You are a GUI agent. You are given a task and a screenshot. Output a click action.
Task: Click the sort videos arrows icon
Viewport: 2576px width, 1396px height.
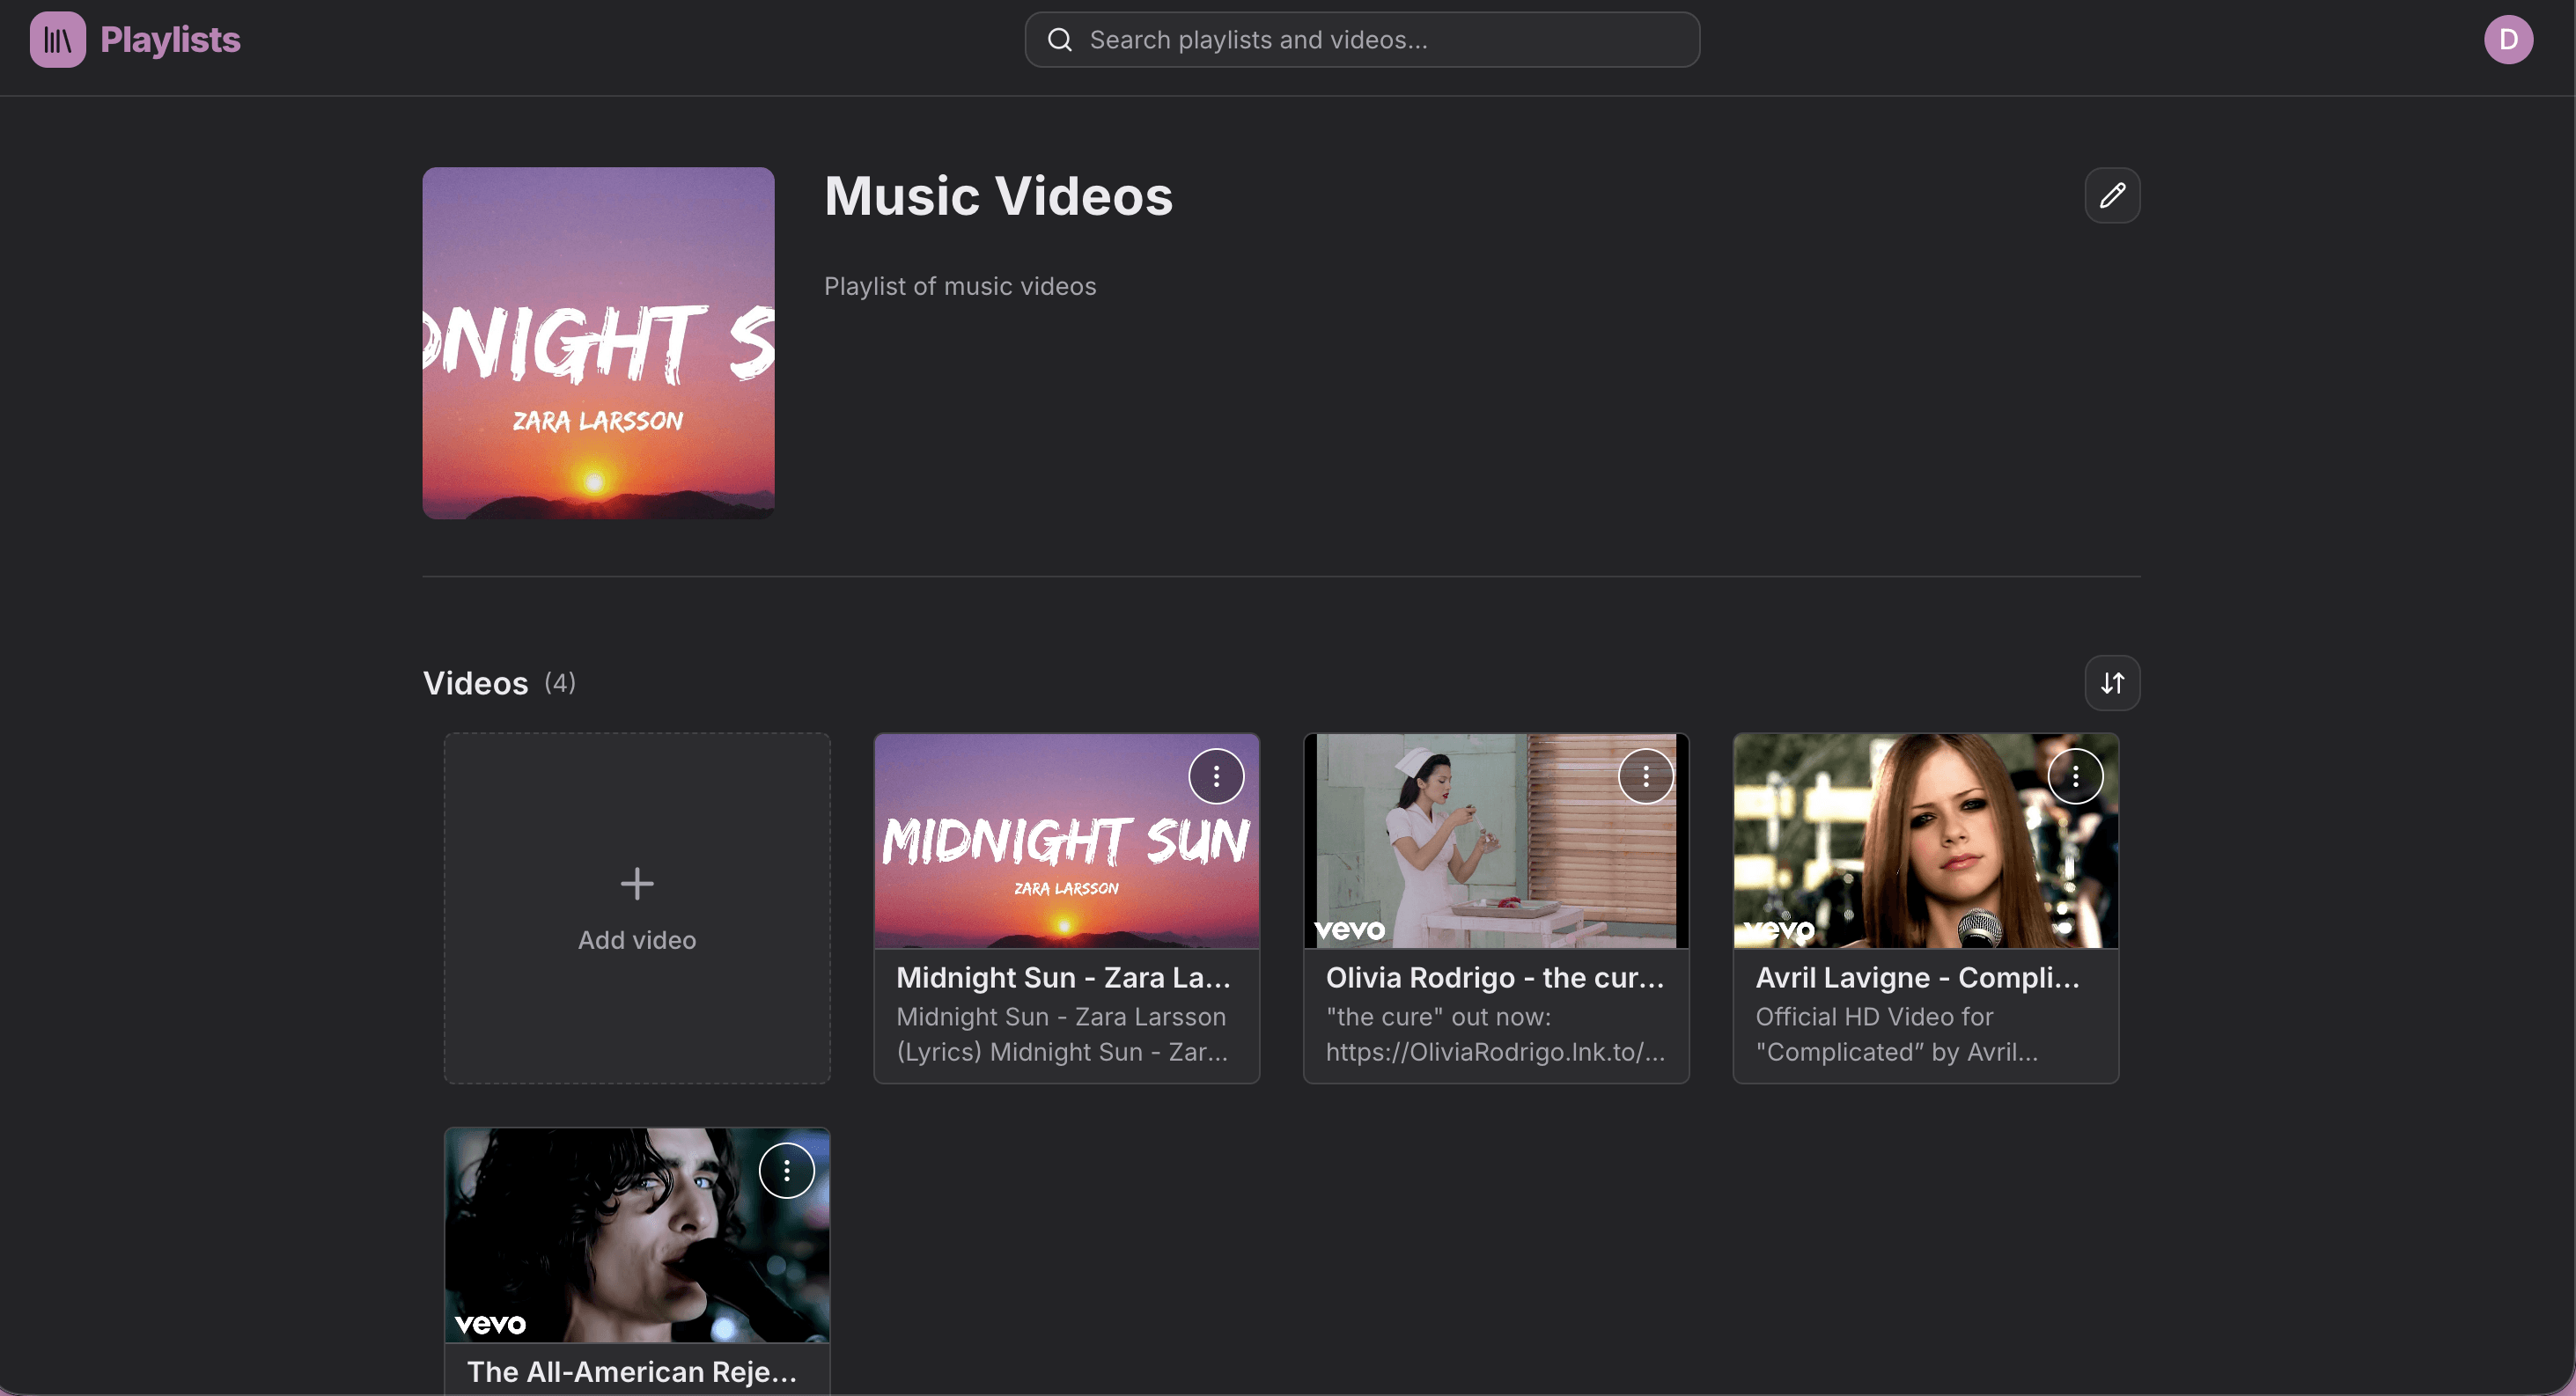2112,683
